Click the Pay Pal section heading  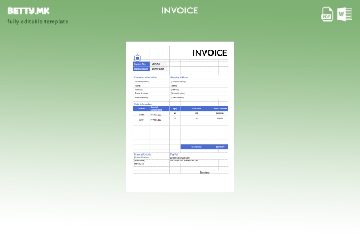174,154
